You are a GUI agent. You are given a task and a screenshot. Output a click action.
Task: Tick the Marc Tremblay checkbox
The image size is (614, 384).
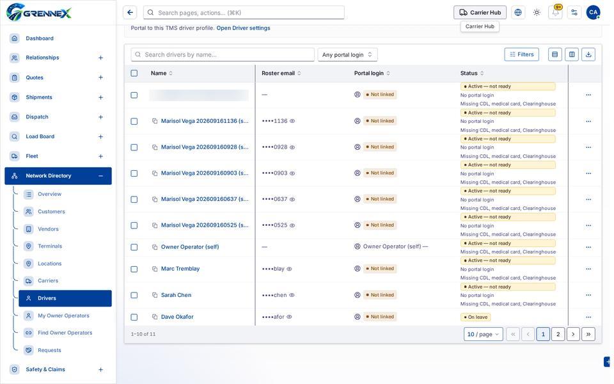[x=134, y=269]
